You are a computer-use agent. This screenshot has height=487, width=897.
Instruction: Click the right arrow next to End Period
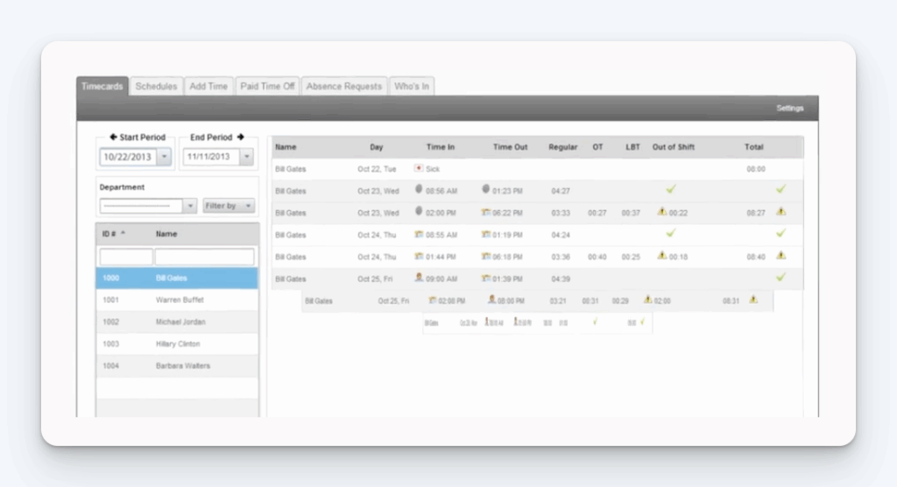241,138
